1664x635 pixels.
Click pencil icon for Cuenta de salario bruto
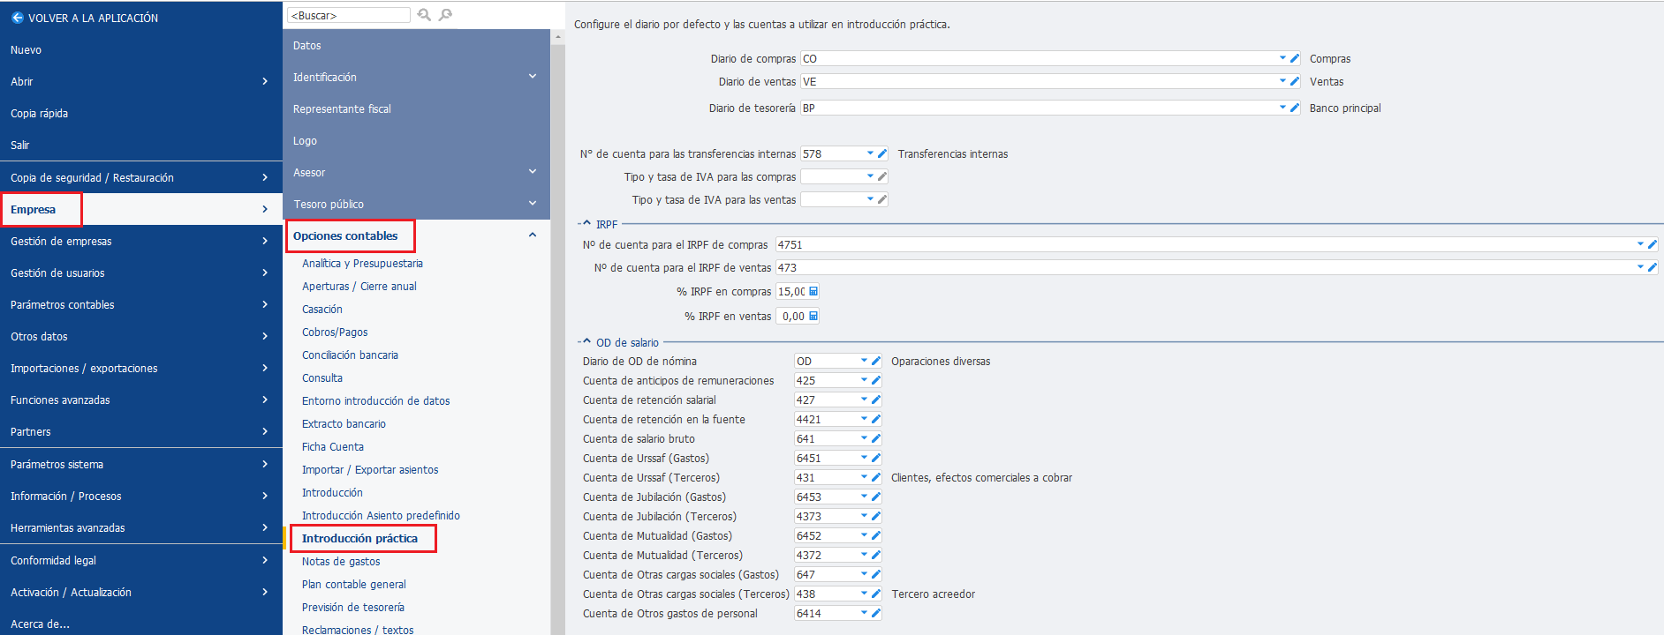[876, 438]
